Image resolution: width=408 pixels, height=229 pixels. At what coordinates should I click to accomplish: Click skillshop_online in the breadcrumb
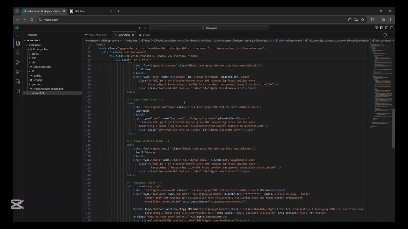[110, 41]
